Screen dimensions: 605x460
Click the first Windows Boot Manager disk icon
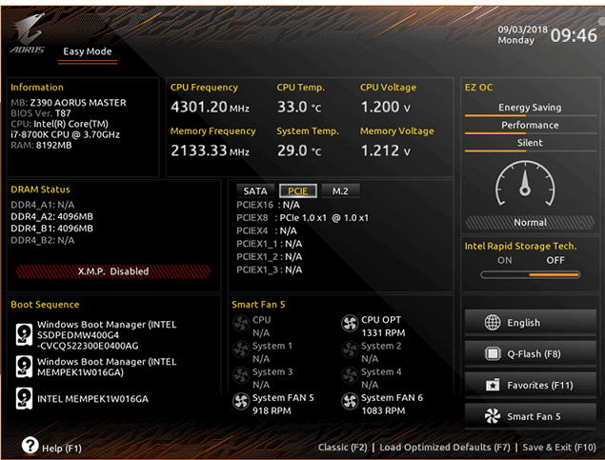coord(24,334)
